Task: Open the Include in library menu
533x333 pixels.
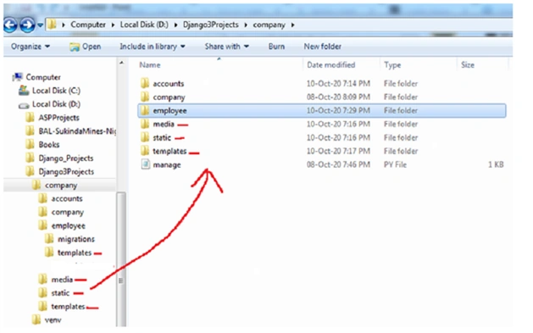Action: [x=153, y=47]
